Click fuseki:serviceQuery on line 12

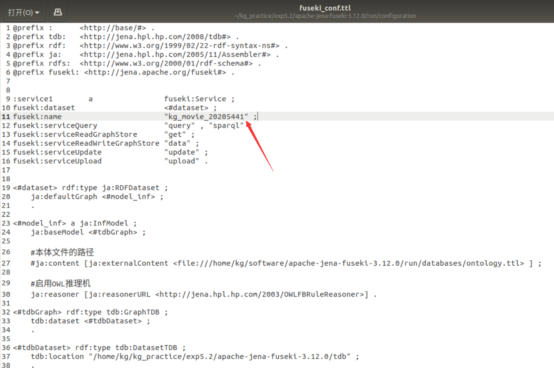(x=55, y=126)
